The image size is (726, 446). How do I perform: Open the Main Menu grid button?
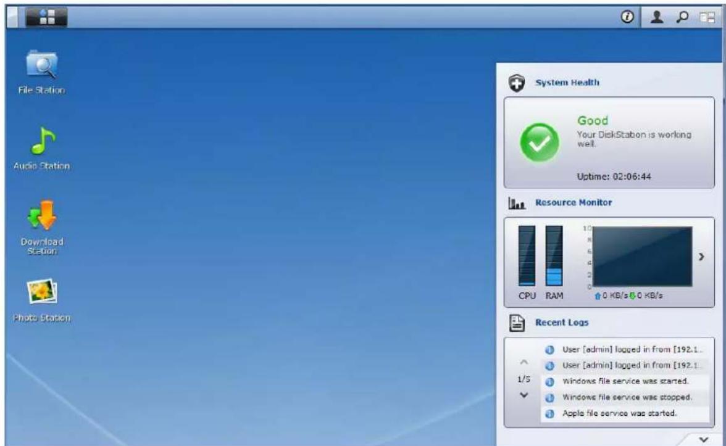point(46,17)
